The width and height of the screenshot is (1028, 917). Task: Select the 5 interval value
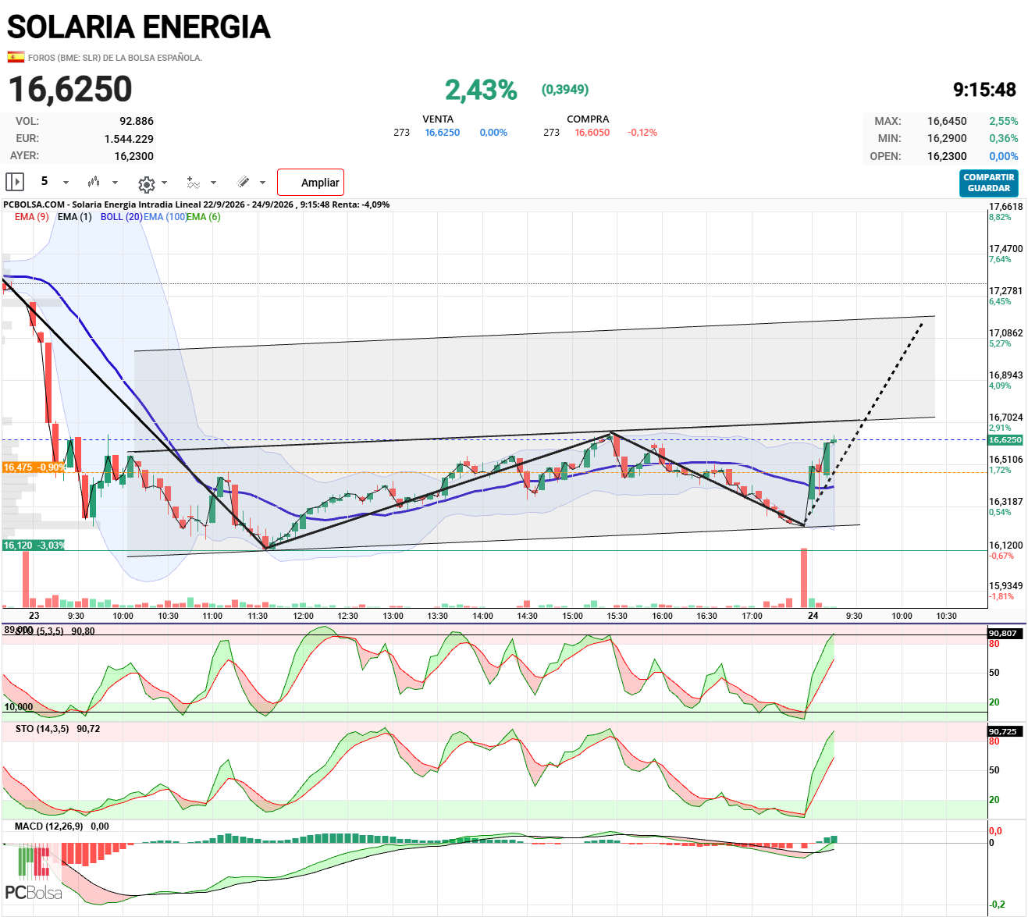click(44, 181)
